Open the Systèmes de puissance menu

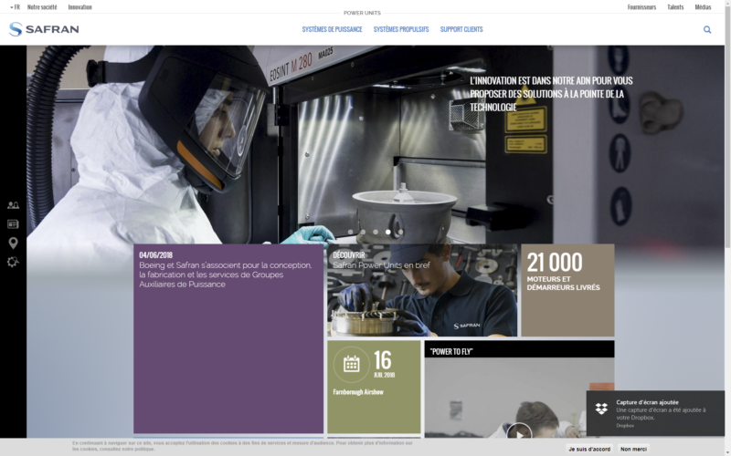[x=332, y=29]
